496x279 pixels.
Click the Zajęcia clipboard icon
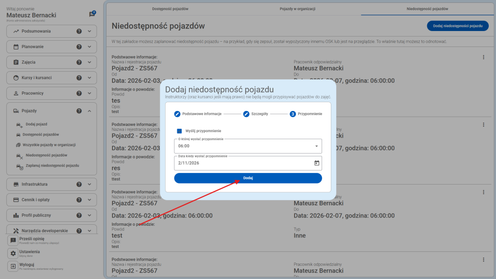(x=17, y=62)
